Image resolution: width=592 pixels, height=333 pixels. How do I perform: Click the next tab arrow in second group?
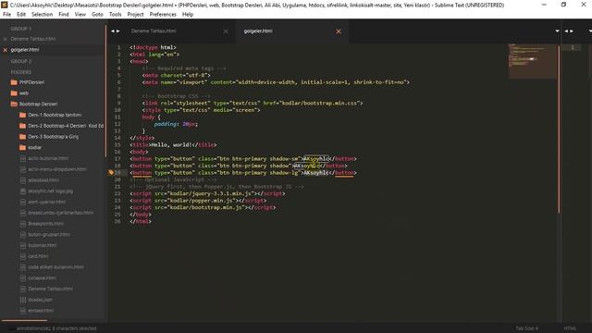(572, 31)
